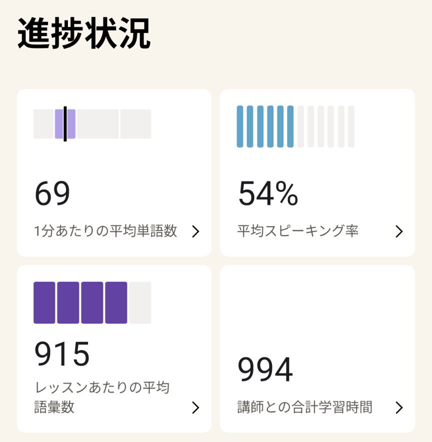Open arrow beside 平均スピーキング率

pos(398,232)
